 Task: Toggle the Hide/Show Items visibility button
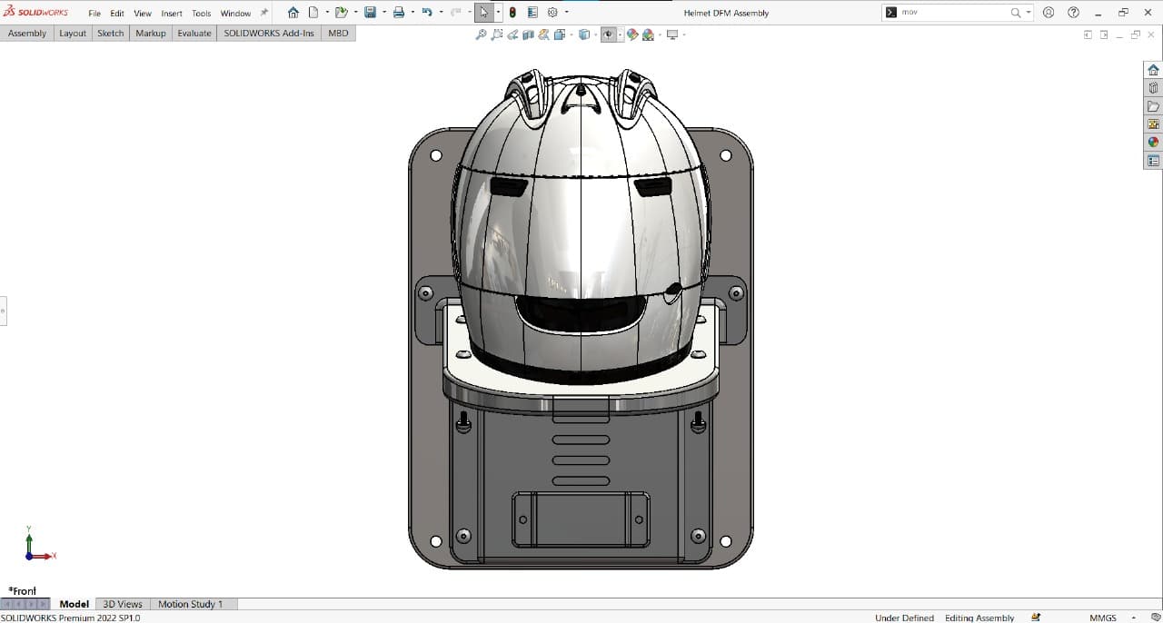(607, 35)
